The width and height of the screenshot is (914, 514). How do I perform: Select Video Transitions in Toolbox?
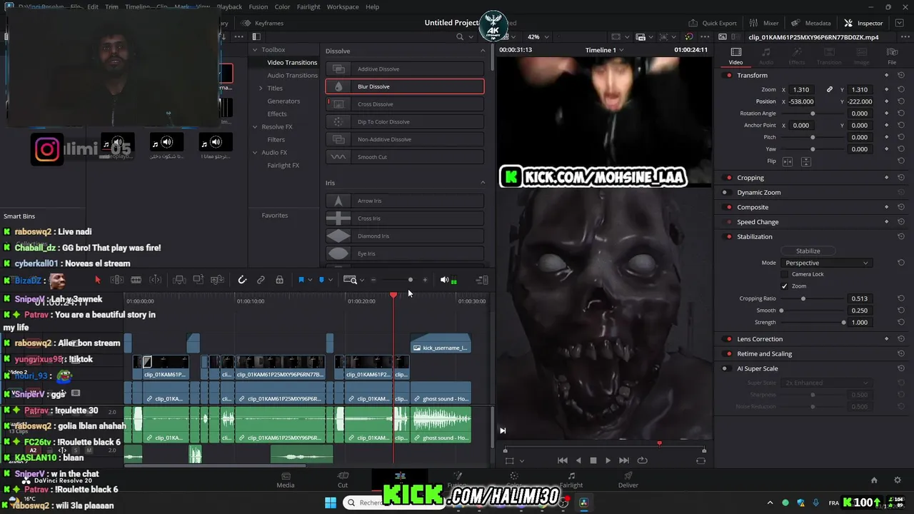[292, 63]
